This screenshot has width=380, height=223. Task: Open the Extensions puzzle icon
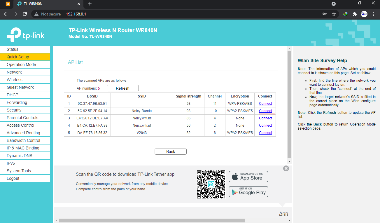coord(355,14)
